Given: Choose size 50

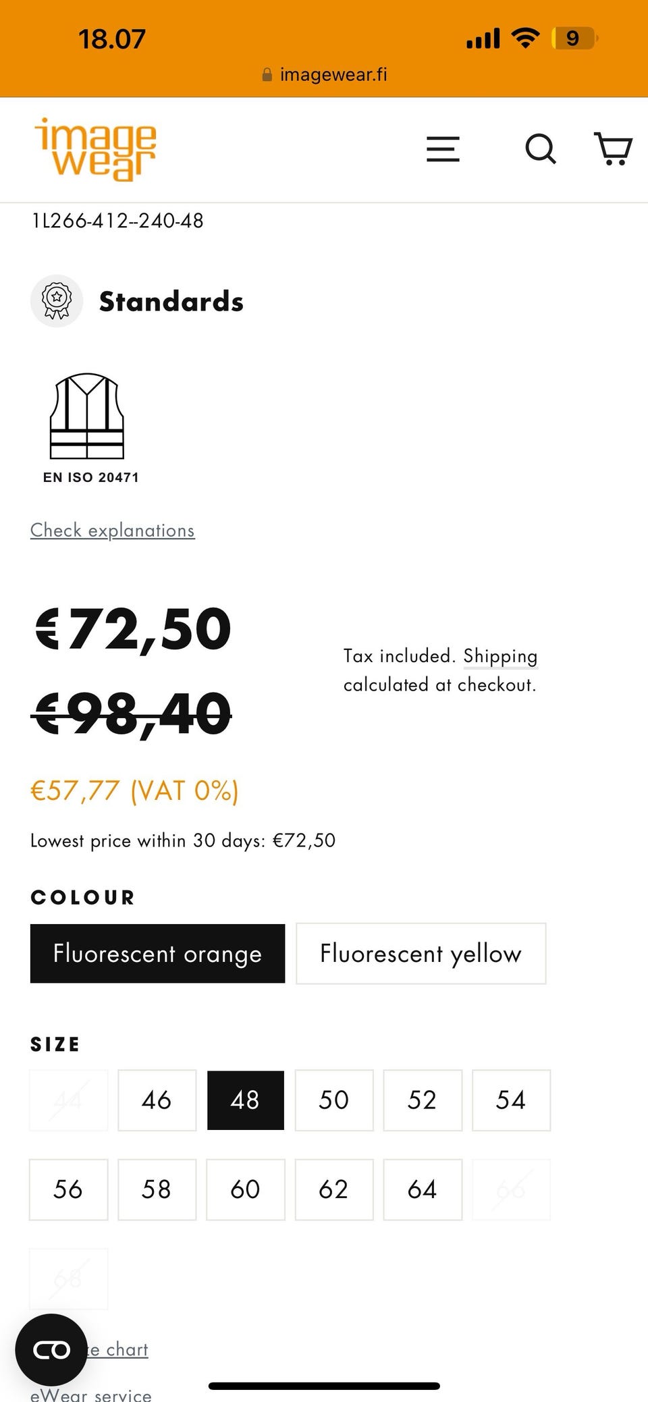Looking at the screenshot, I should click(x=333, y=1100).
